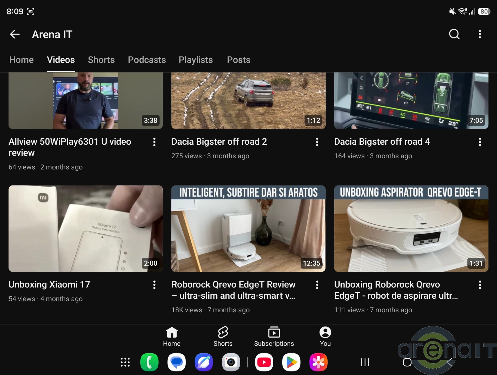This screenshot has width=497, height=375.
Task: Open the app drawer grid icon
Action: [x=125, y=362]
